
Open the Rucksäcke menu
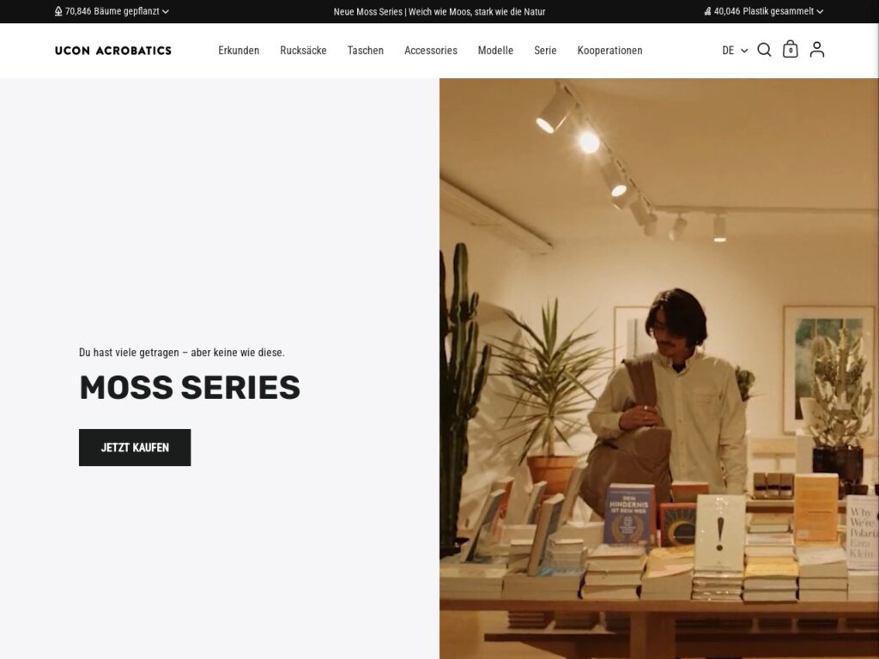tap(303, 51)
